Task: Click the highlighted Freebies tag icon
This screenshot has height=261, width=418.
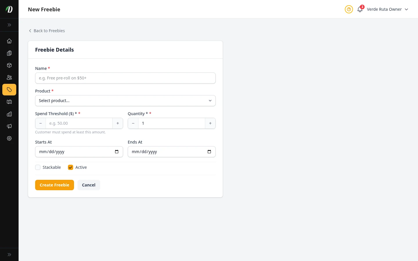Action: point(9,90)
